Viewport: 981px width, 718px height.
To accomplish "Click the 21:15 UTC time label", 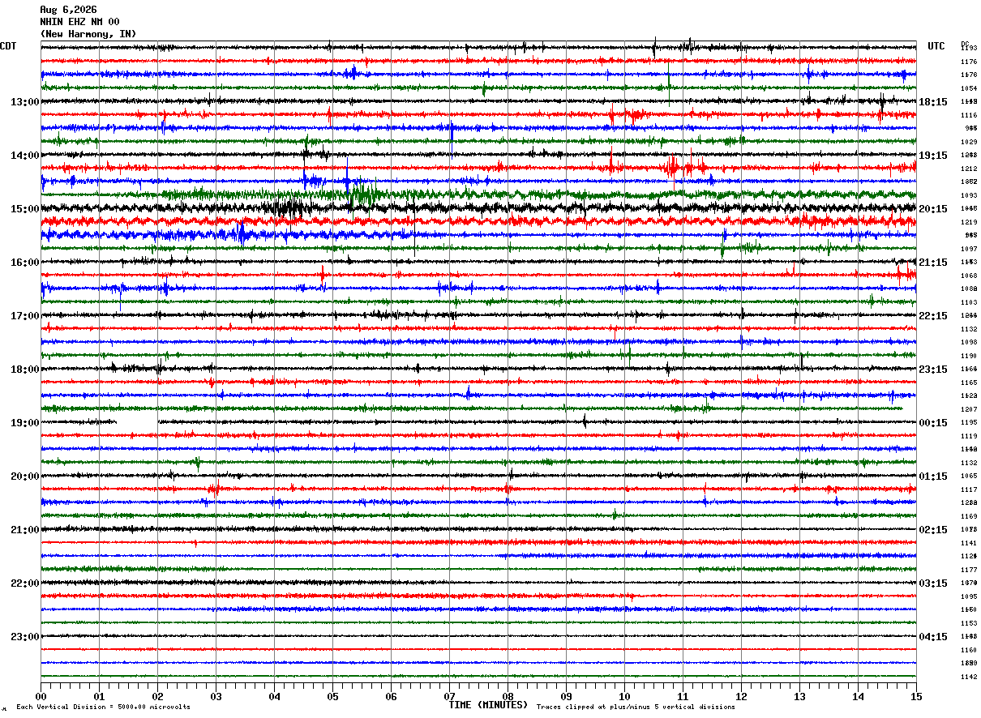I will point(933,263).
